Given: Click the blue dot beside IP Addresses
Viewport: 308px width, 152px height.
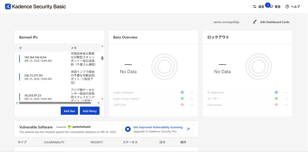Looking at the screenshot, I should [x=276, y=92].
